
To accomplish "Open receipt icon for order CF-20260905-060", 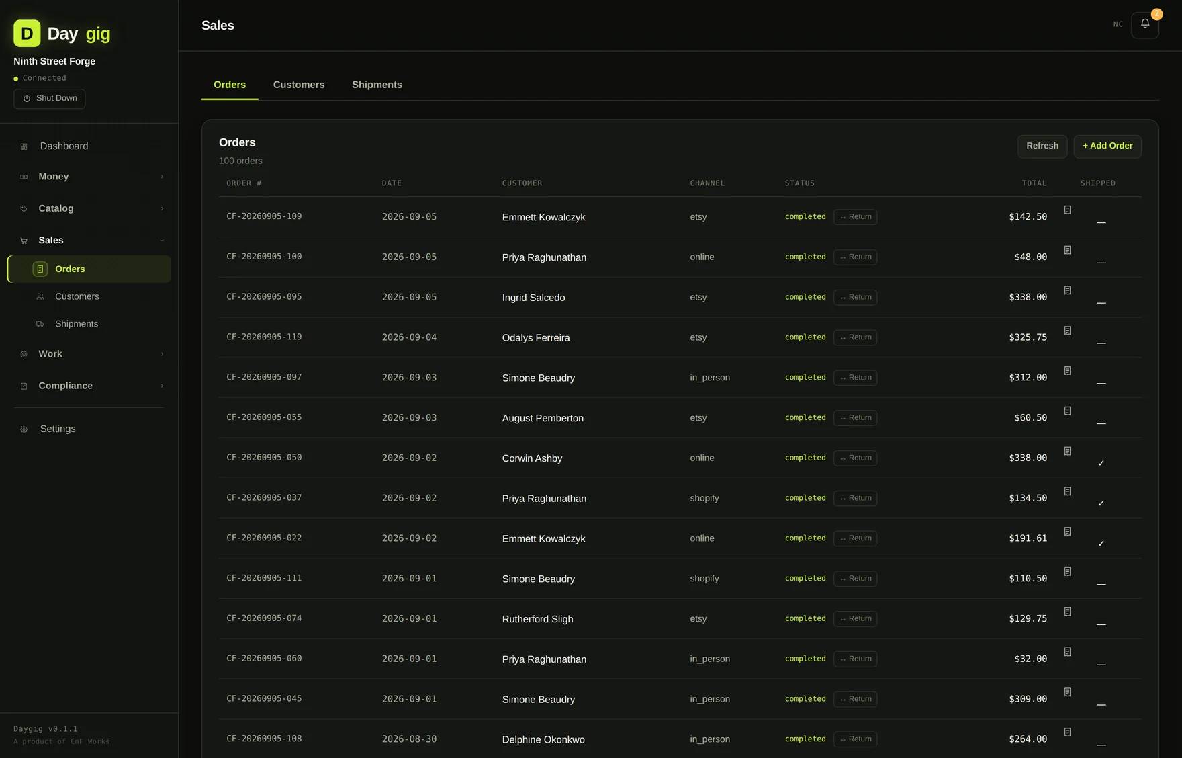I will tap(1067, 652).
